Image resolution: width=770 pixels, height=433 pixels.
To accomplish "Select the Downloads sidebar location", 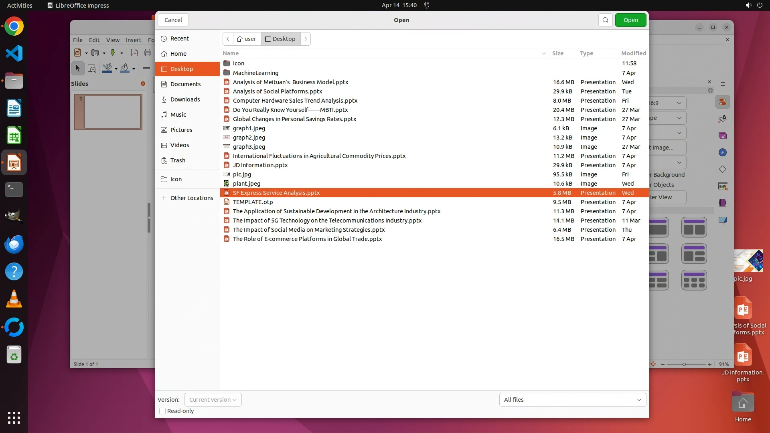I will coord(184,99).
